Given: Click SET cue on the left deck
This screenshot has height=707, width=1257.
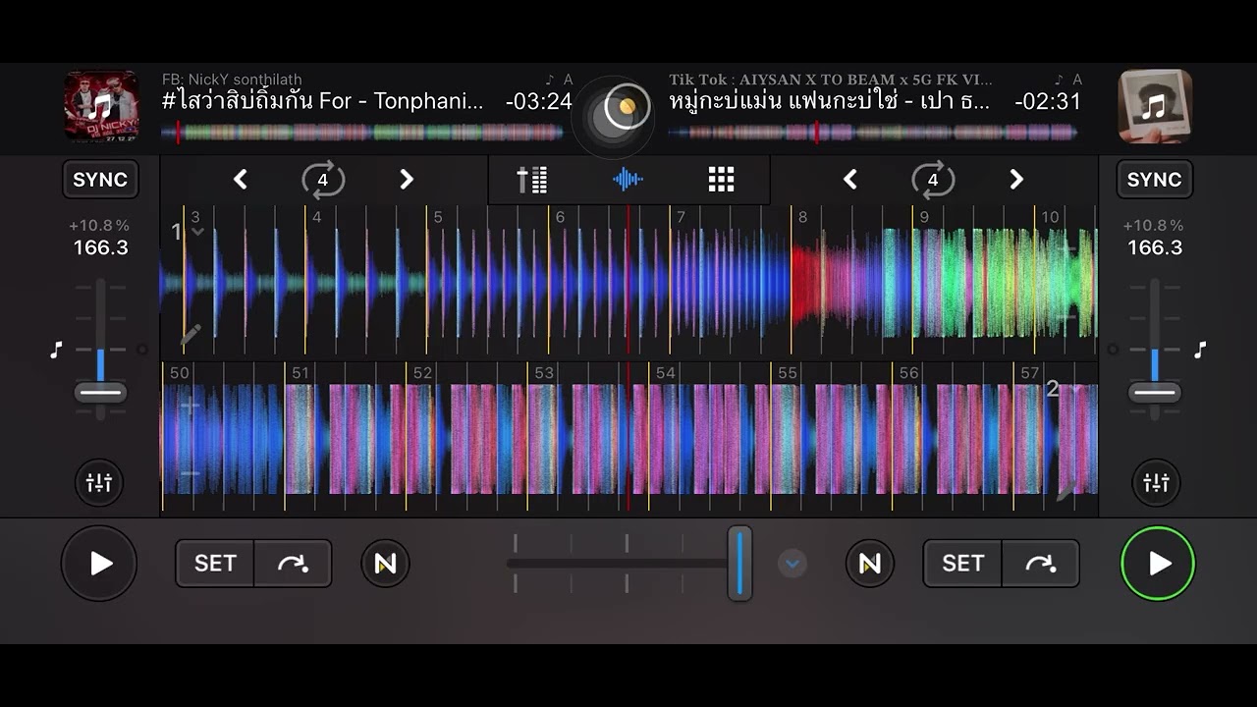Looking at the screenshot, I should tap(215, 564).
